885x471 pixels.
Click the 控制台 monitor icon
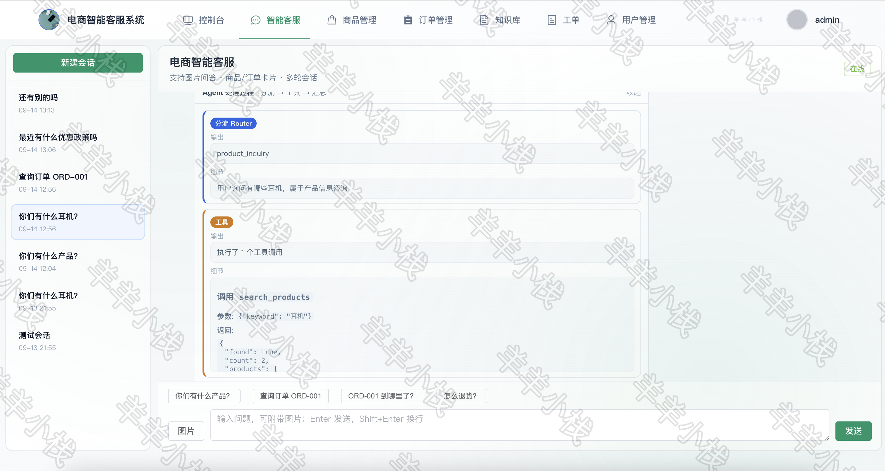188,20
